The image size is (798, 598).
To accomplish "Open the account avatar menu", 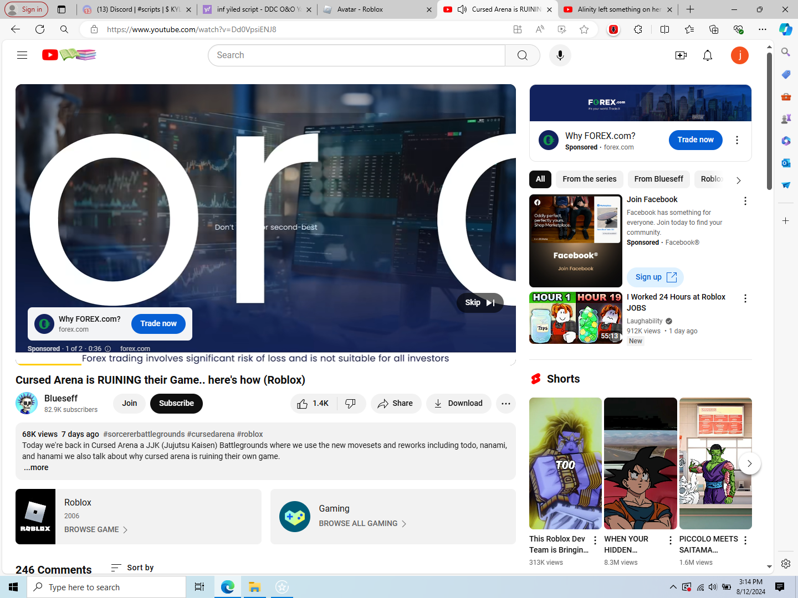I will coord(740,55).
